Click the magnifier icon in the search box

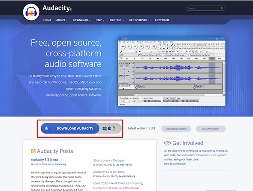[222, 8]
